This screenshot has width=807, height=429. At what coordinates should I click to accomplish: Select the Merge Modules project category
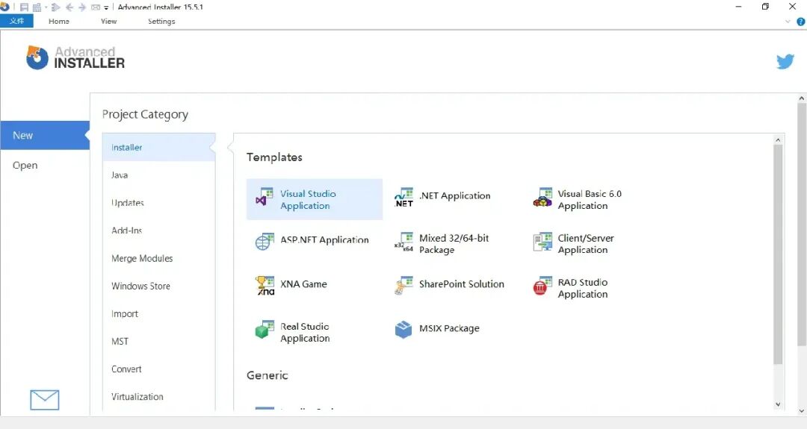(x=158, y=258)
